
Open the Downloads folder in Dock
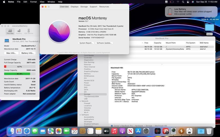[201, 131]
